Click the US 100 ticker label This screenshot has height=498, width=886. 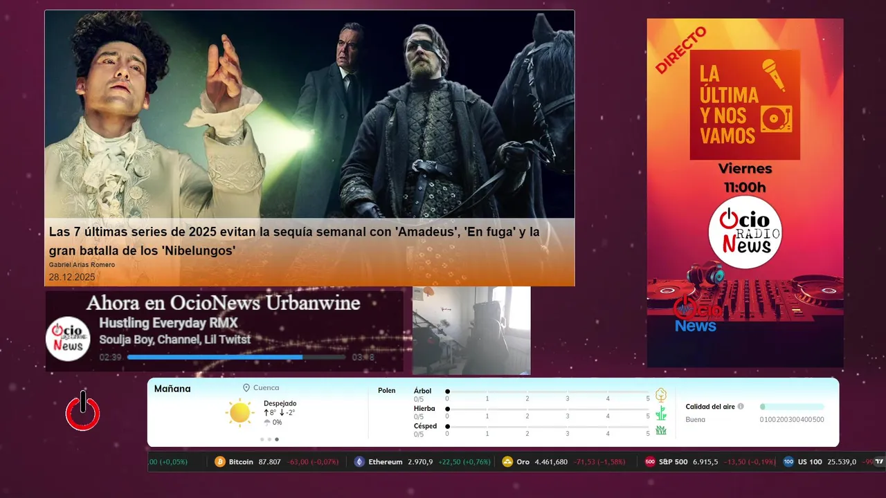[810, 462]
